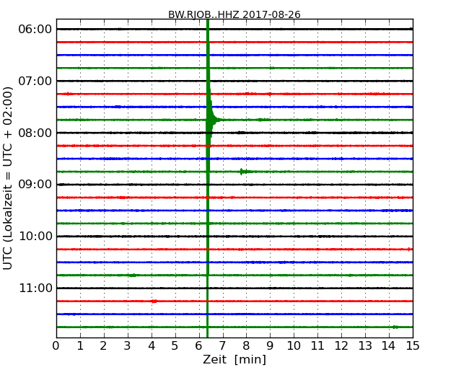
Task: Select x-axis tick label 15
Action: (x=413, y=346)
